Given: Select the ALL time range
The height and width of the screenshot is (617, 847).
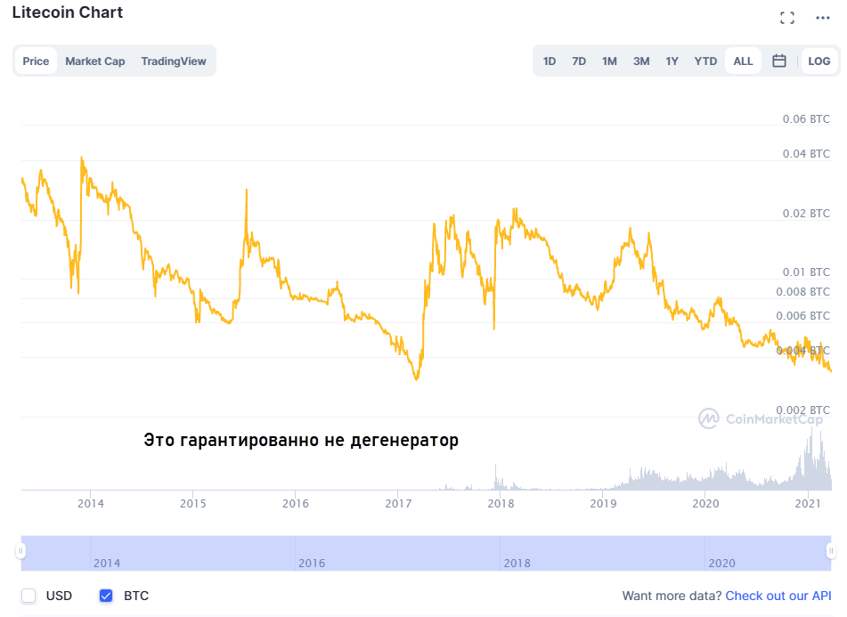Looking at the screenshot, I should [743, 61].
